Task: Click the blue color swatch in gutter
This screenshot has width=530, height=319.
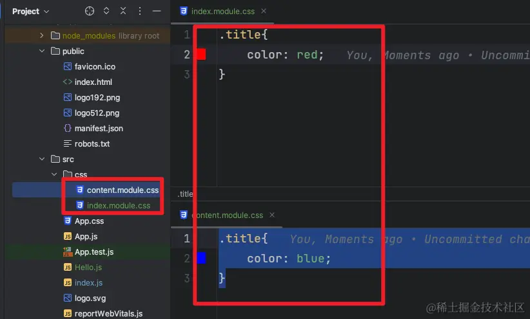Action: coord(201,258)
